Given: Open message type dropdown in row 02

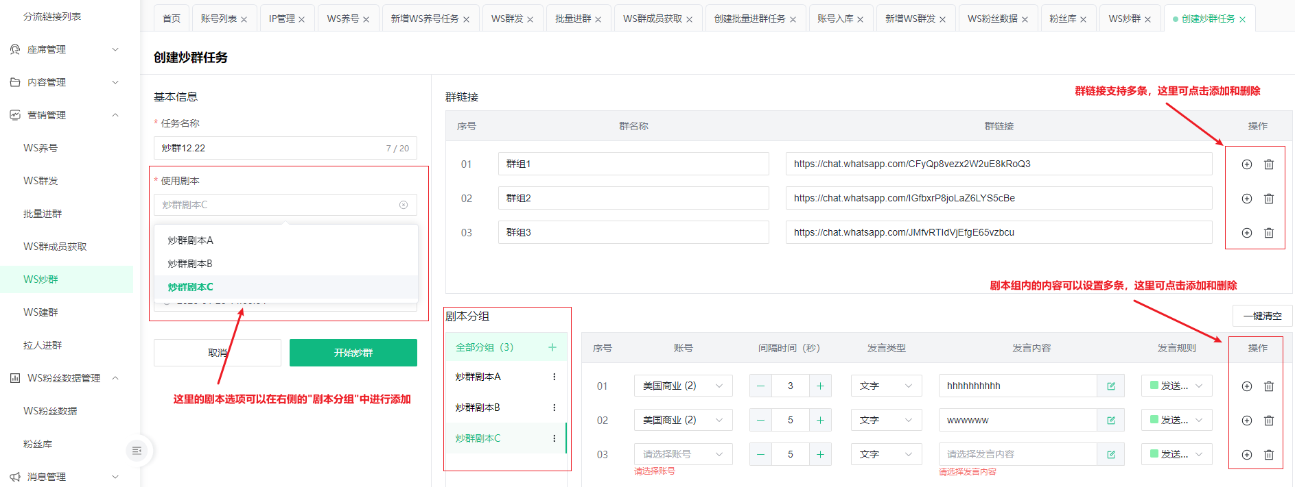Looking at the screenshot, I should [885, 421].
